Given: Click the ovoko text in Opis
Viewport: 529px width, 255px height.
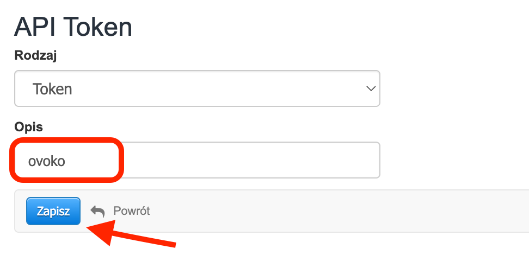Looking at the screenshot, I should [x=47, y=161].
